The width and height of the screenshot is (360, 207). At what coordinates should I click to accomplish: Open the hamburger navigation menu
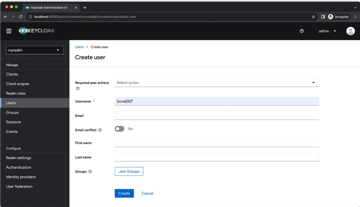coord(9,31)
